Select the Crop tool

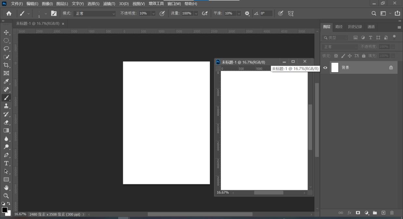[x=6, y=65]
